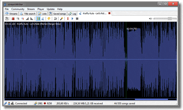This screenshot has height=110, width=183.
Task: Open the Help menu
Action: tap(60, 9)
